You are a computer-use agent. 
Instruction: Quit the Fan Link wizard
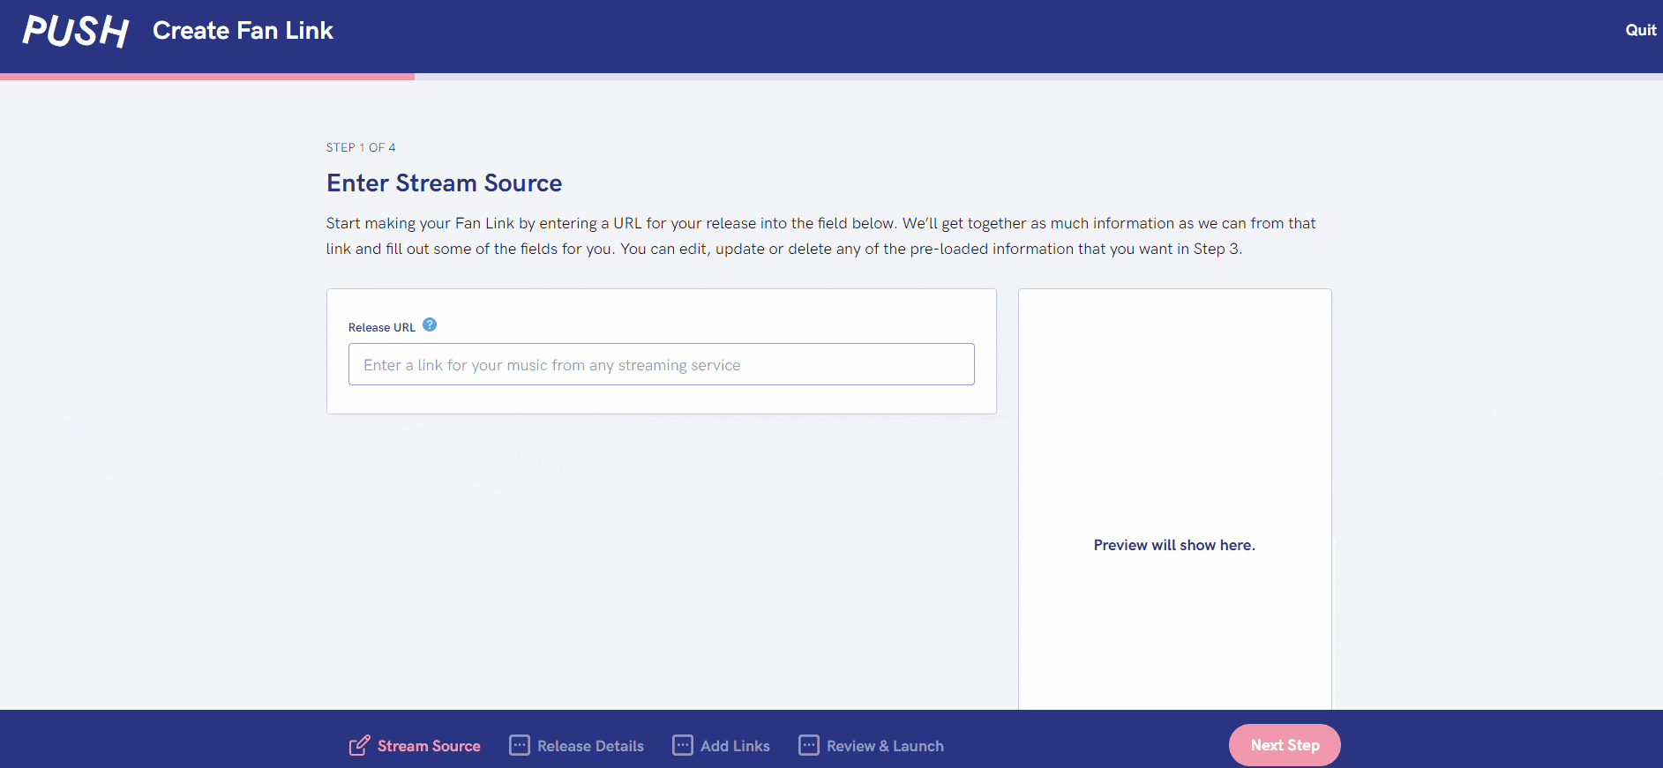tap(1640, 30)
